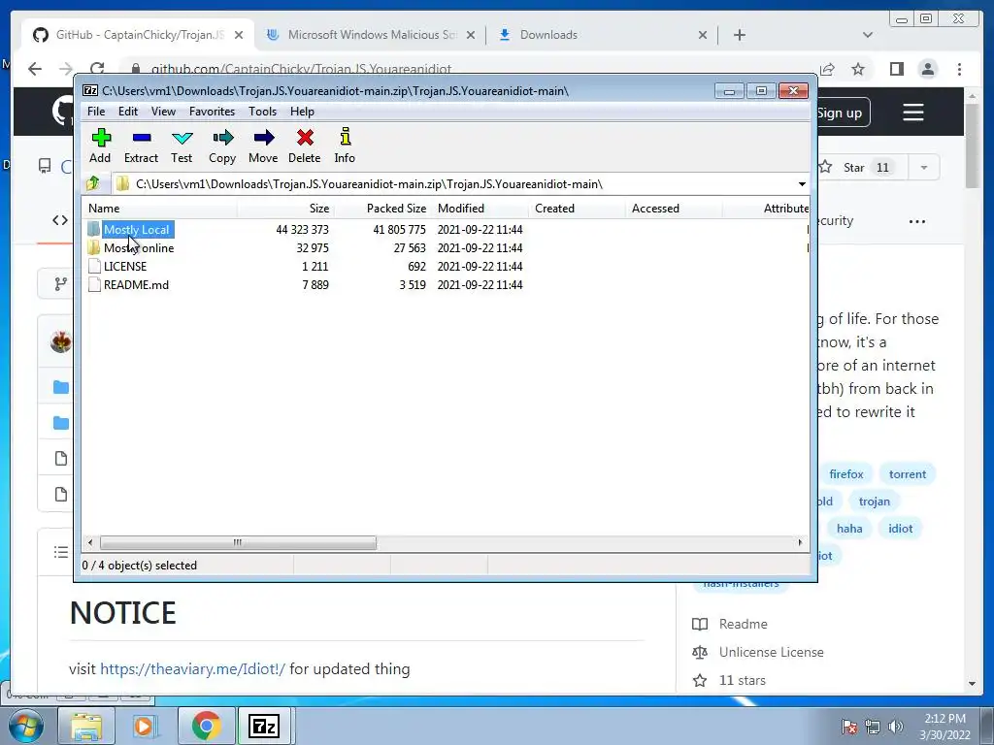
Task: Open the Help menu in 7-Zip
Action: [303, 112]
